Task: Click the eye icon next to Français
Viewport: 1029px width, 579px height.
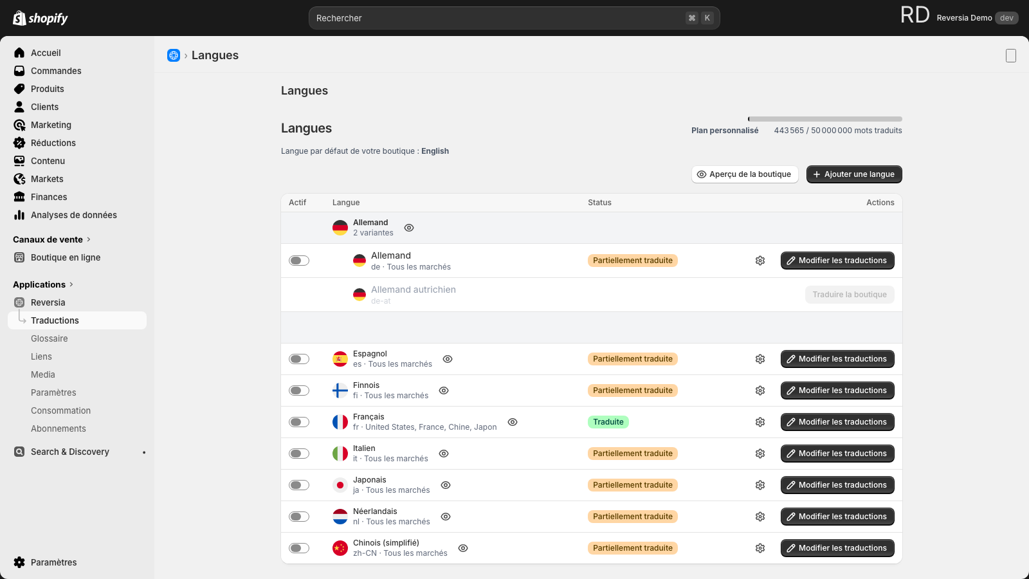Action: click(x=513, y=422)
